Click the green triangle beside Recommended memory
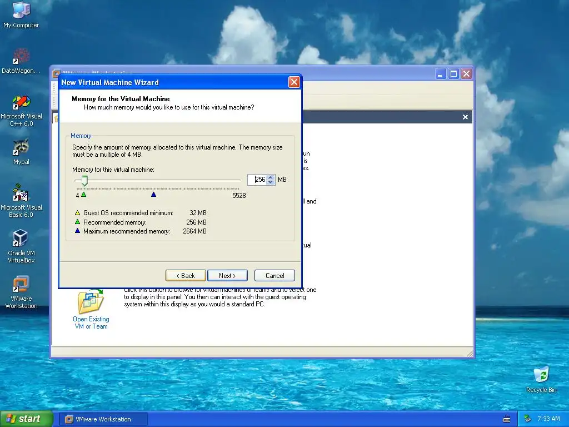This screenshot has height=427, width=569. [x=77, y=222]
